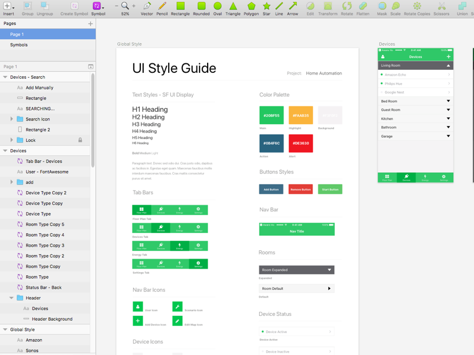
Task: Select the Tab Bar - Devices symbol layer
Action: pos(45,161)
